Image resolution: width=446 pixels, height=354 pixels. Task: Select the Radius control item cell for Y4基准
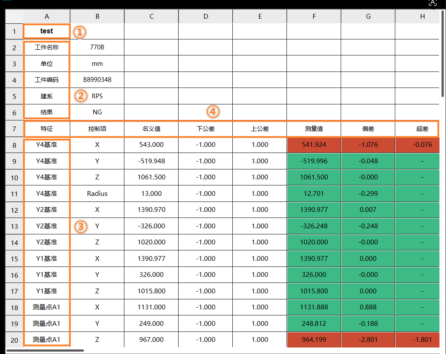97,193
